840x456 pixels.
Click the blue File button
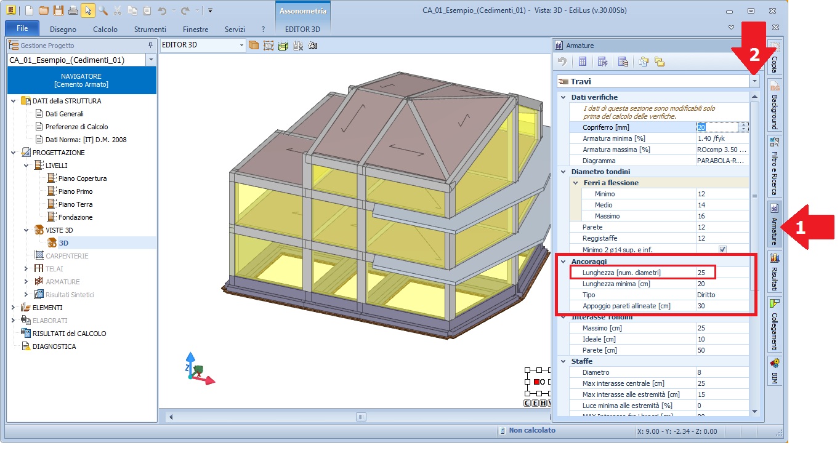22,29
